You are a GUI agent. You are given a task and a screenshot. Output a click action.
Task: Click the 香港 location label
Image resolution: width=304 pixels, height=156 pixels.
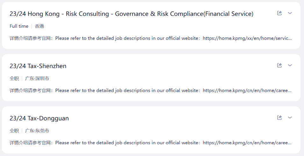click(x=39, y=26)
